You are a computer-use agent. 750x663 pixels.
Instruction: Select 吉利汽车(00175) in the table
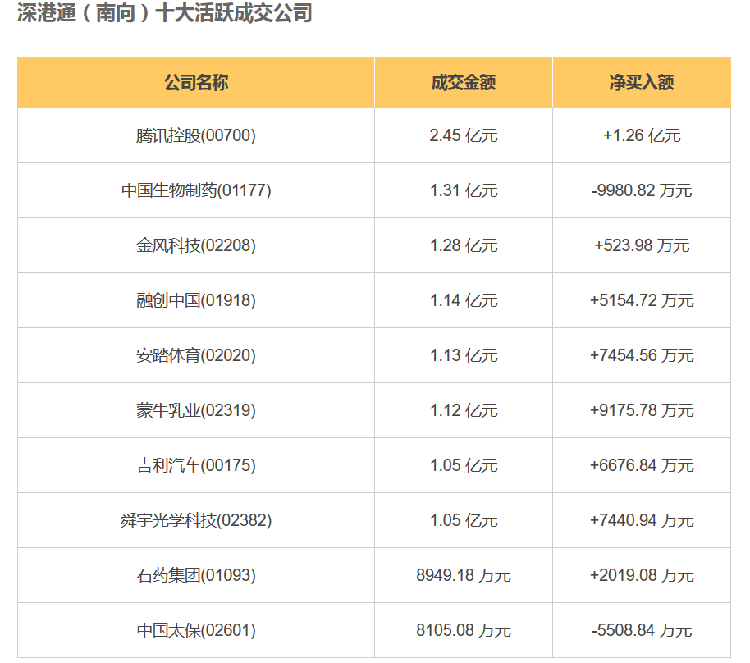(196, 466)
